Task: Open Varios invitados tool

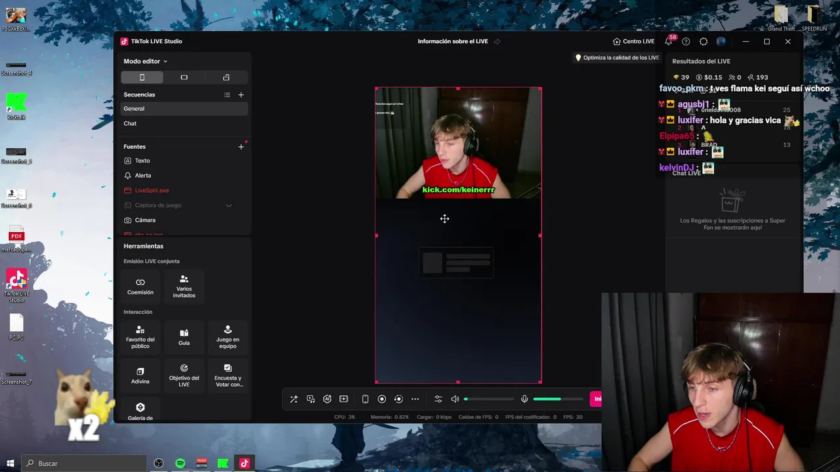Action: point(184,286)
